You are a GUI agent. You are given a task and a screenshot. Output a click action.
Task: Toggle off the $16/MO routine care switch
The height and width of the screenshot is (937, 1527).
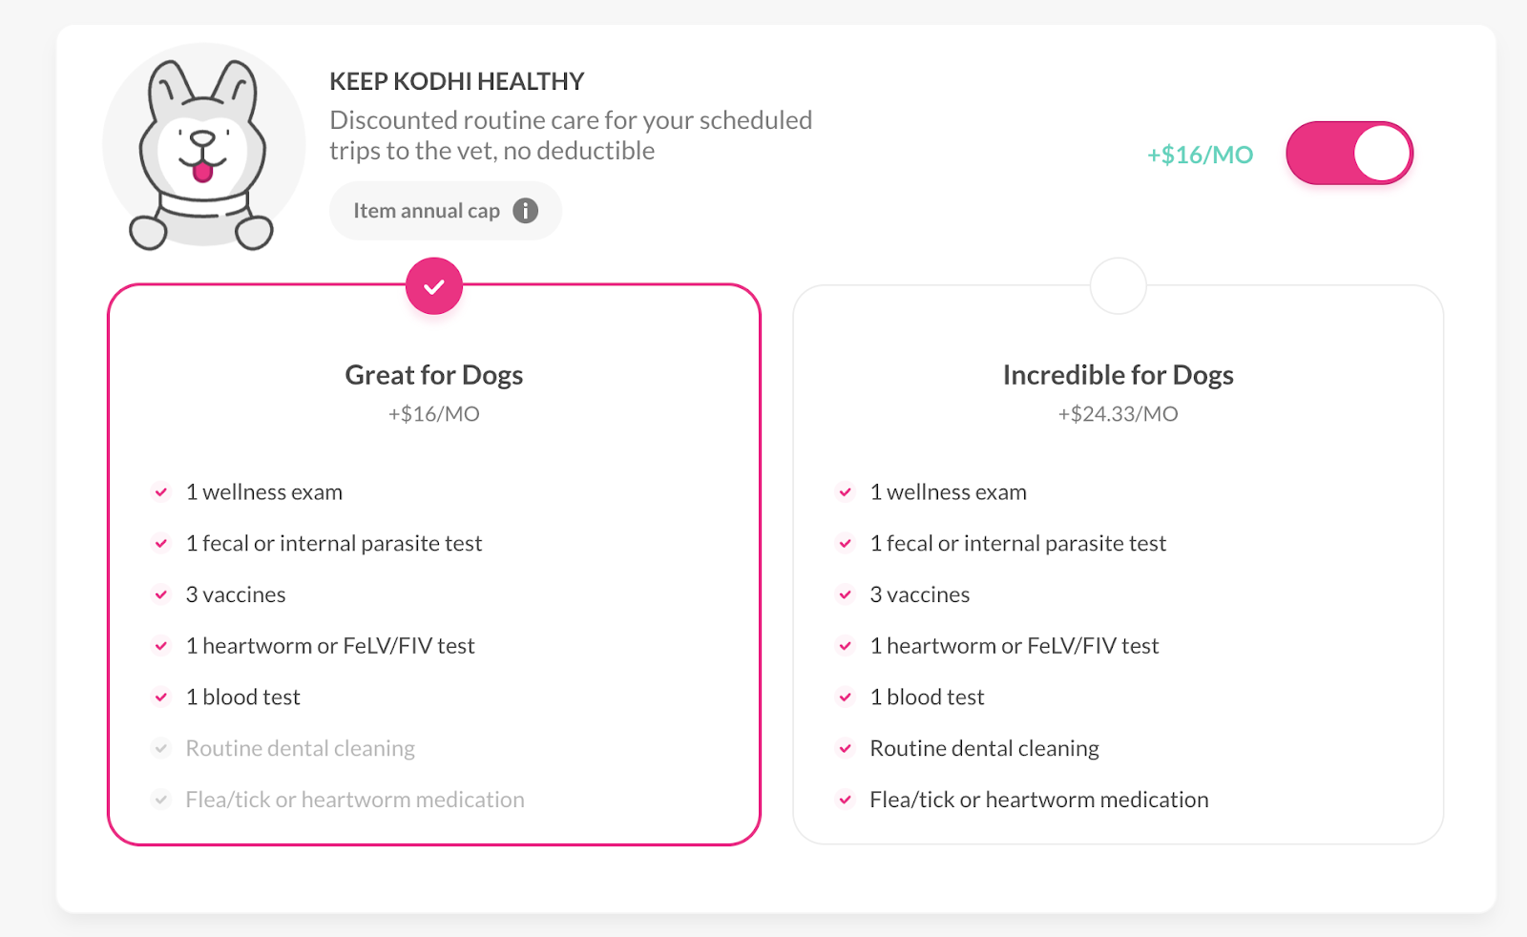point(1349,153)
